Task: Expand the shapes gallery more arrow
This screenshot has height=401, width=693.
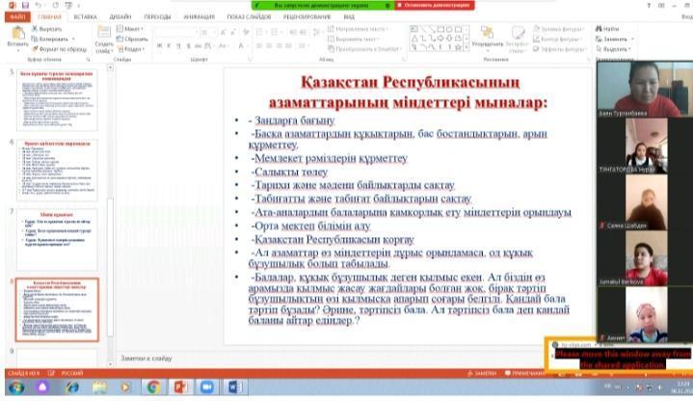Action: coord(466,47)
